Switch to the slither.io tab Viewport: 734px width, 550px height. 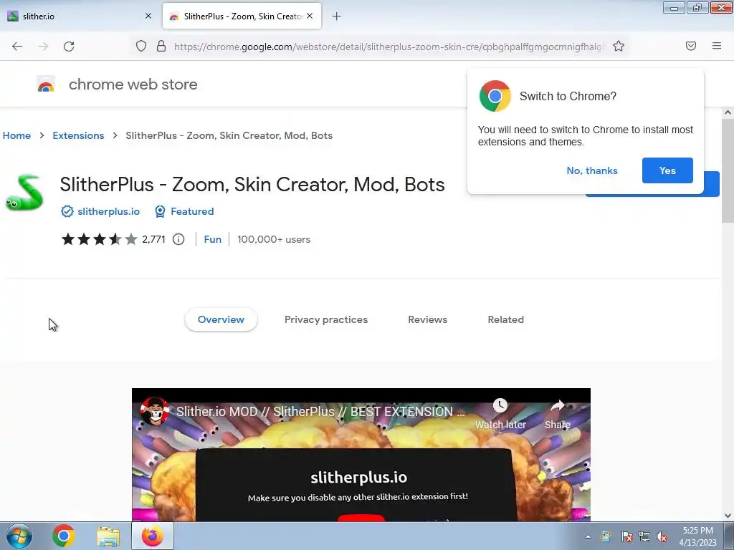pyautogui.click(x=80, y=16)
